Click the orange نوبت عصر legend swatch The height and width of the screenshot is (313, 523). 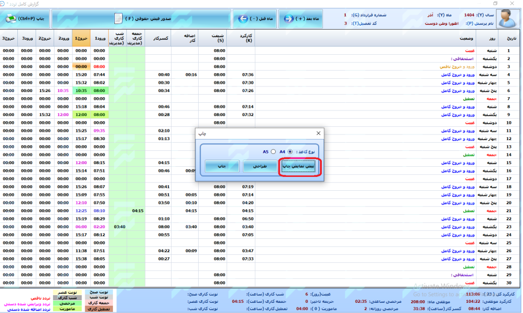click(x=66, y=292)
